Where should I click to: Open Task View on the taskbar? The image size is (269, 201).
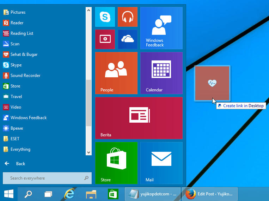[48, 194]
